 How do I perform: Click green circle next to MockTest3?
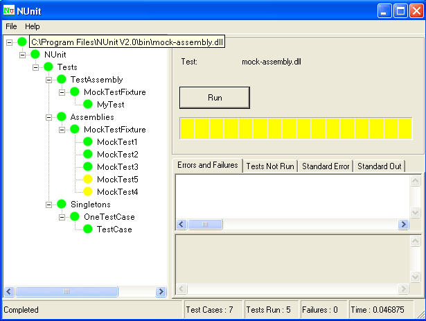(88, 166)
